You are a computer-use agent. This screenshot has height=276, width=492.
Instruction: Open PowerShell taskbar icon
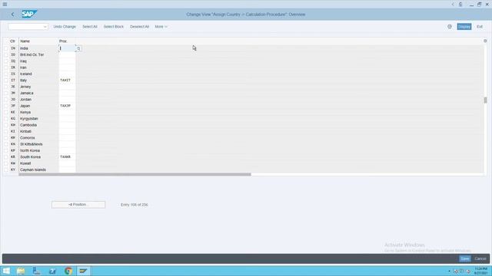click(x=52, y=271)
